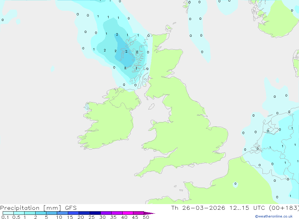The width and height of the screenshot is (299, 219).
Task: Click the '12..15 UTC' time text
Action: [x=248, y=208]
